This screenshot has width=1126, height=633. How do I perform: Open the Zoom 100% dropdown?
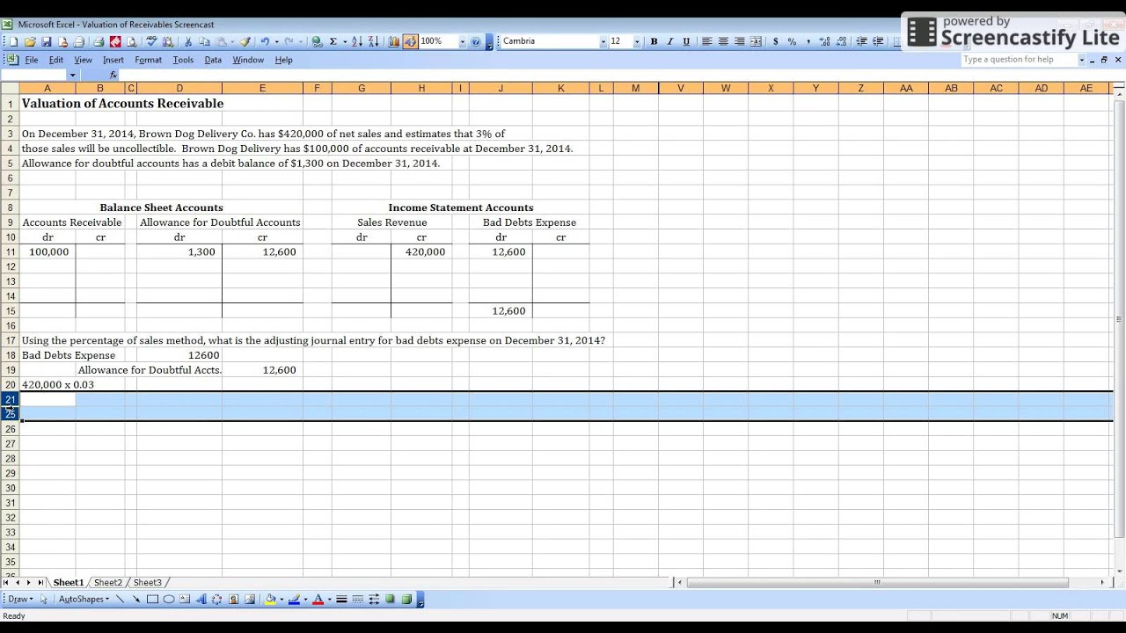pos(462,41)
